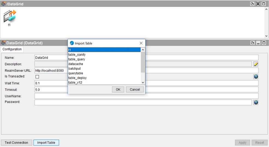This screenshot has width=269, height=147.
Task: Click the globe icon beside Is Transacted
Action: click(x=256, y=77)
